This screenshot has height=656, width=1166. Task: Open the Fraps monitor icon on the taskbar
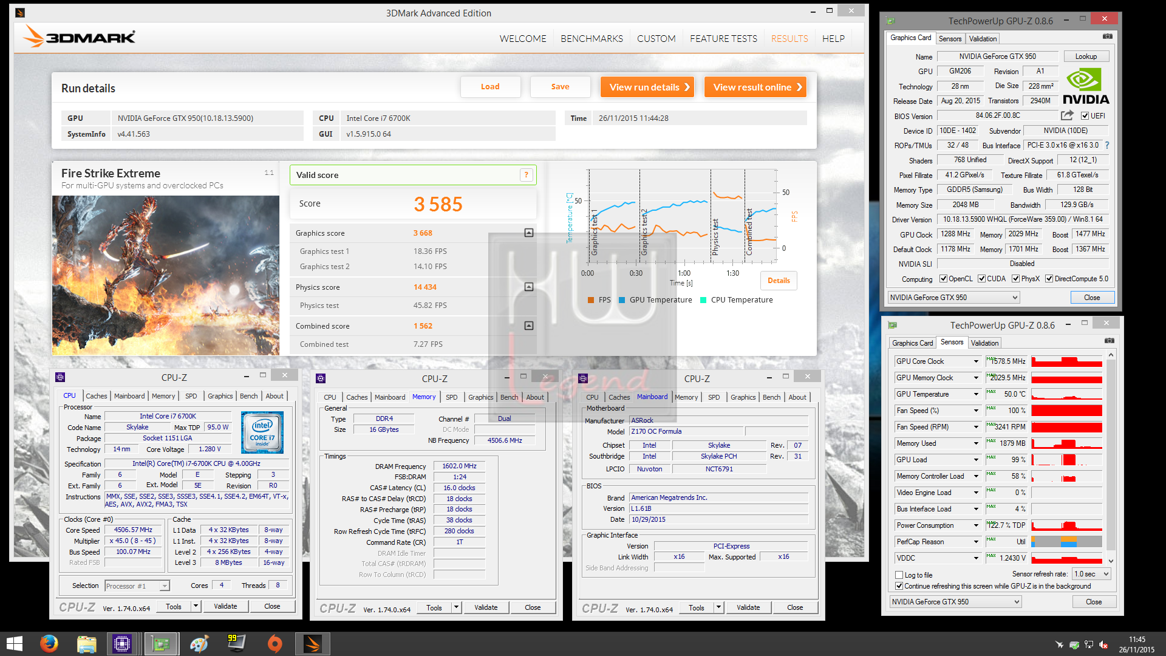coord(236,644)
